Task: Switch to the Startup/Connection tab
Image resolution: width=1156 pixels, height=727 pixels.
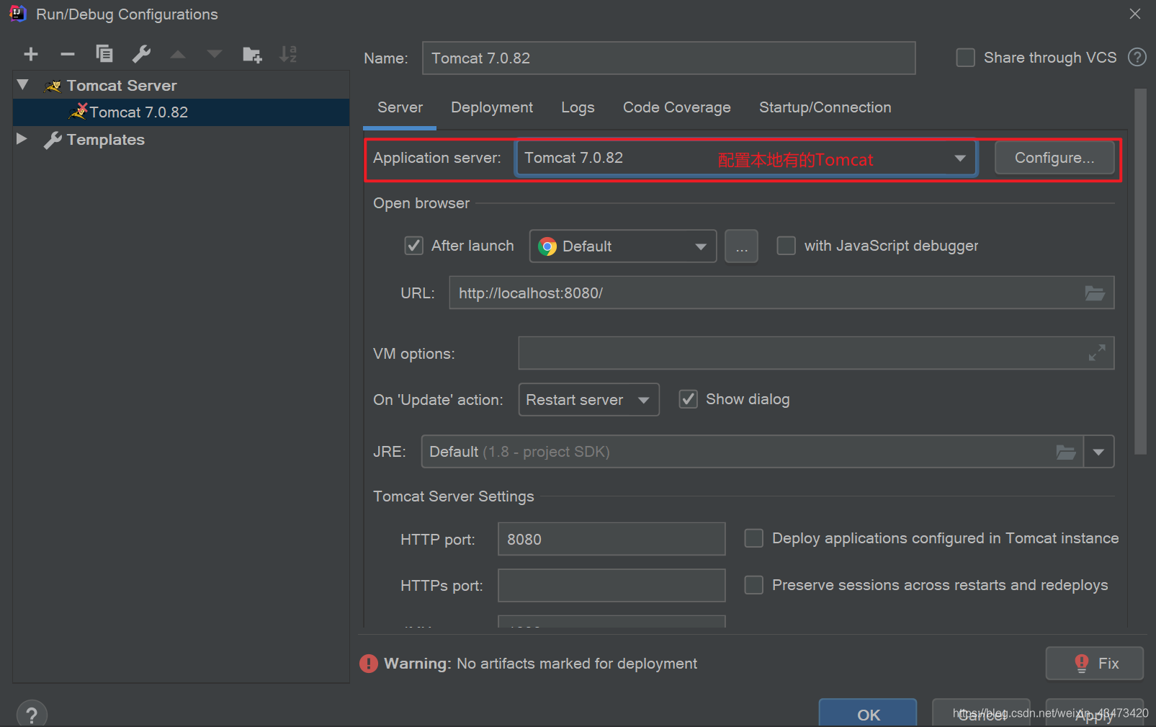Action: click(825, 107)
